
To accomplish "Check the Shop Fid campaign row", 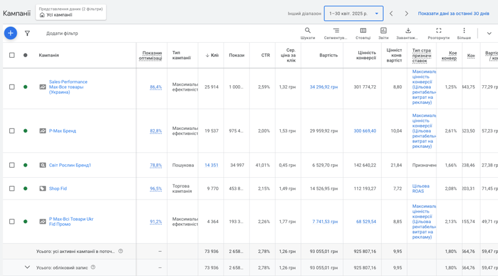I will pos(12,188).
